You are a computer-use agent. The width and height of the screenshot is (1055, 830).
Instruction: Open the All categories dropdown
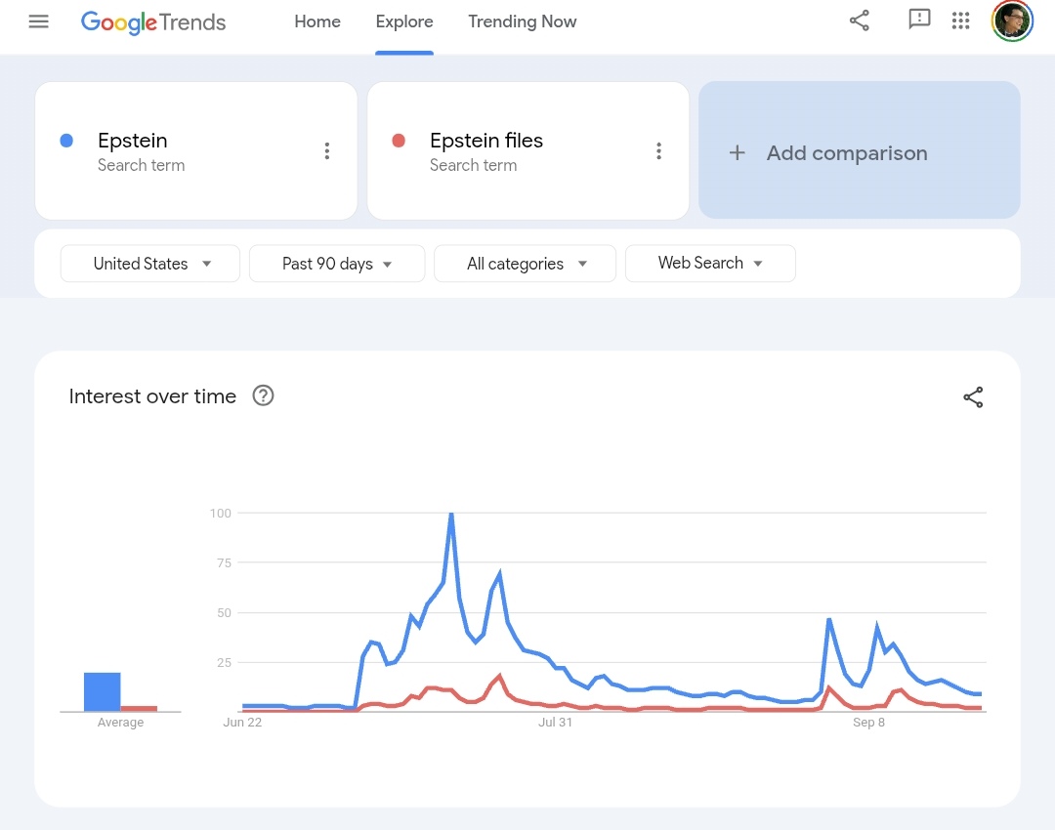coord(525,264)
